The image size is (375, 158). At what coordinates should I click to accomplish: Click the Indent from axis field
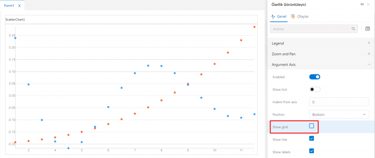(x=339, y=102)
